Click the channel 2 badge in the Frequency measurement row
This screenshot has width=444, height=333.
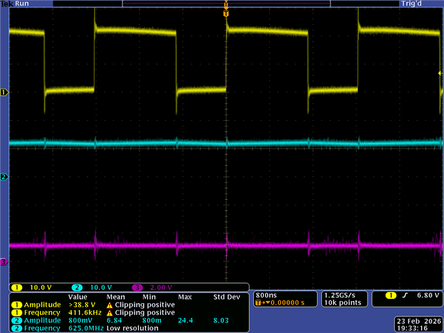point(17,328)
